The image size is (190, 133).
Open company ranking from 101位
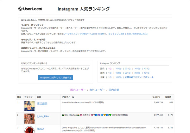118,77
